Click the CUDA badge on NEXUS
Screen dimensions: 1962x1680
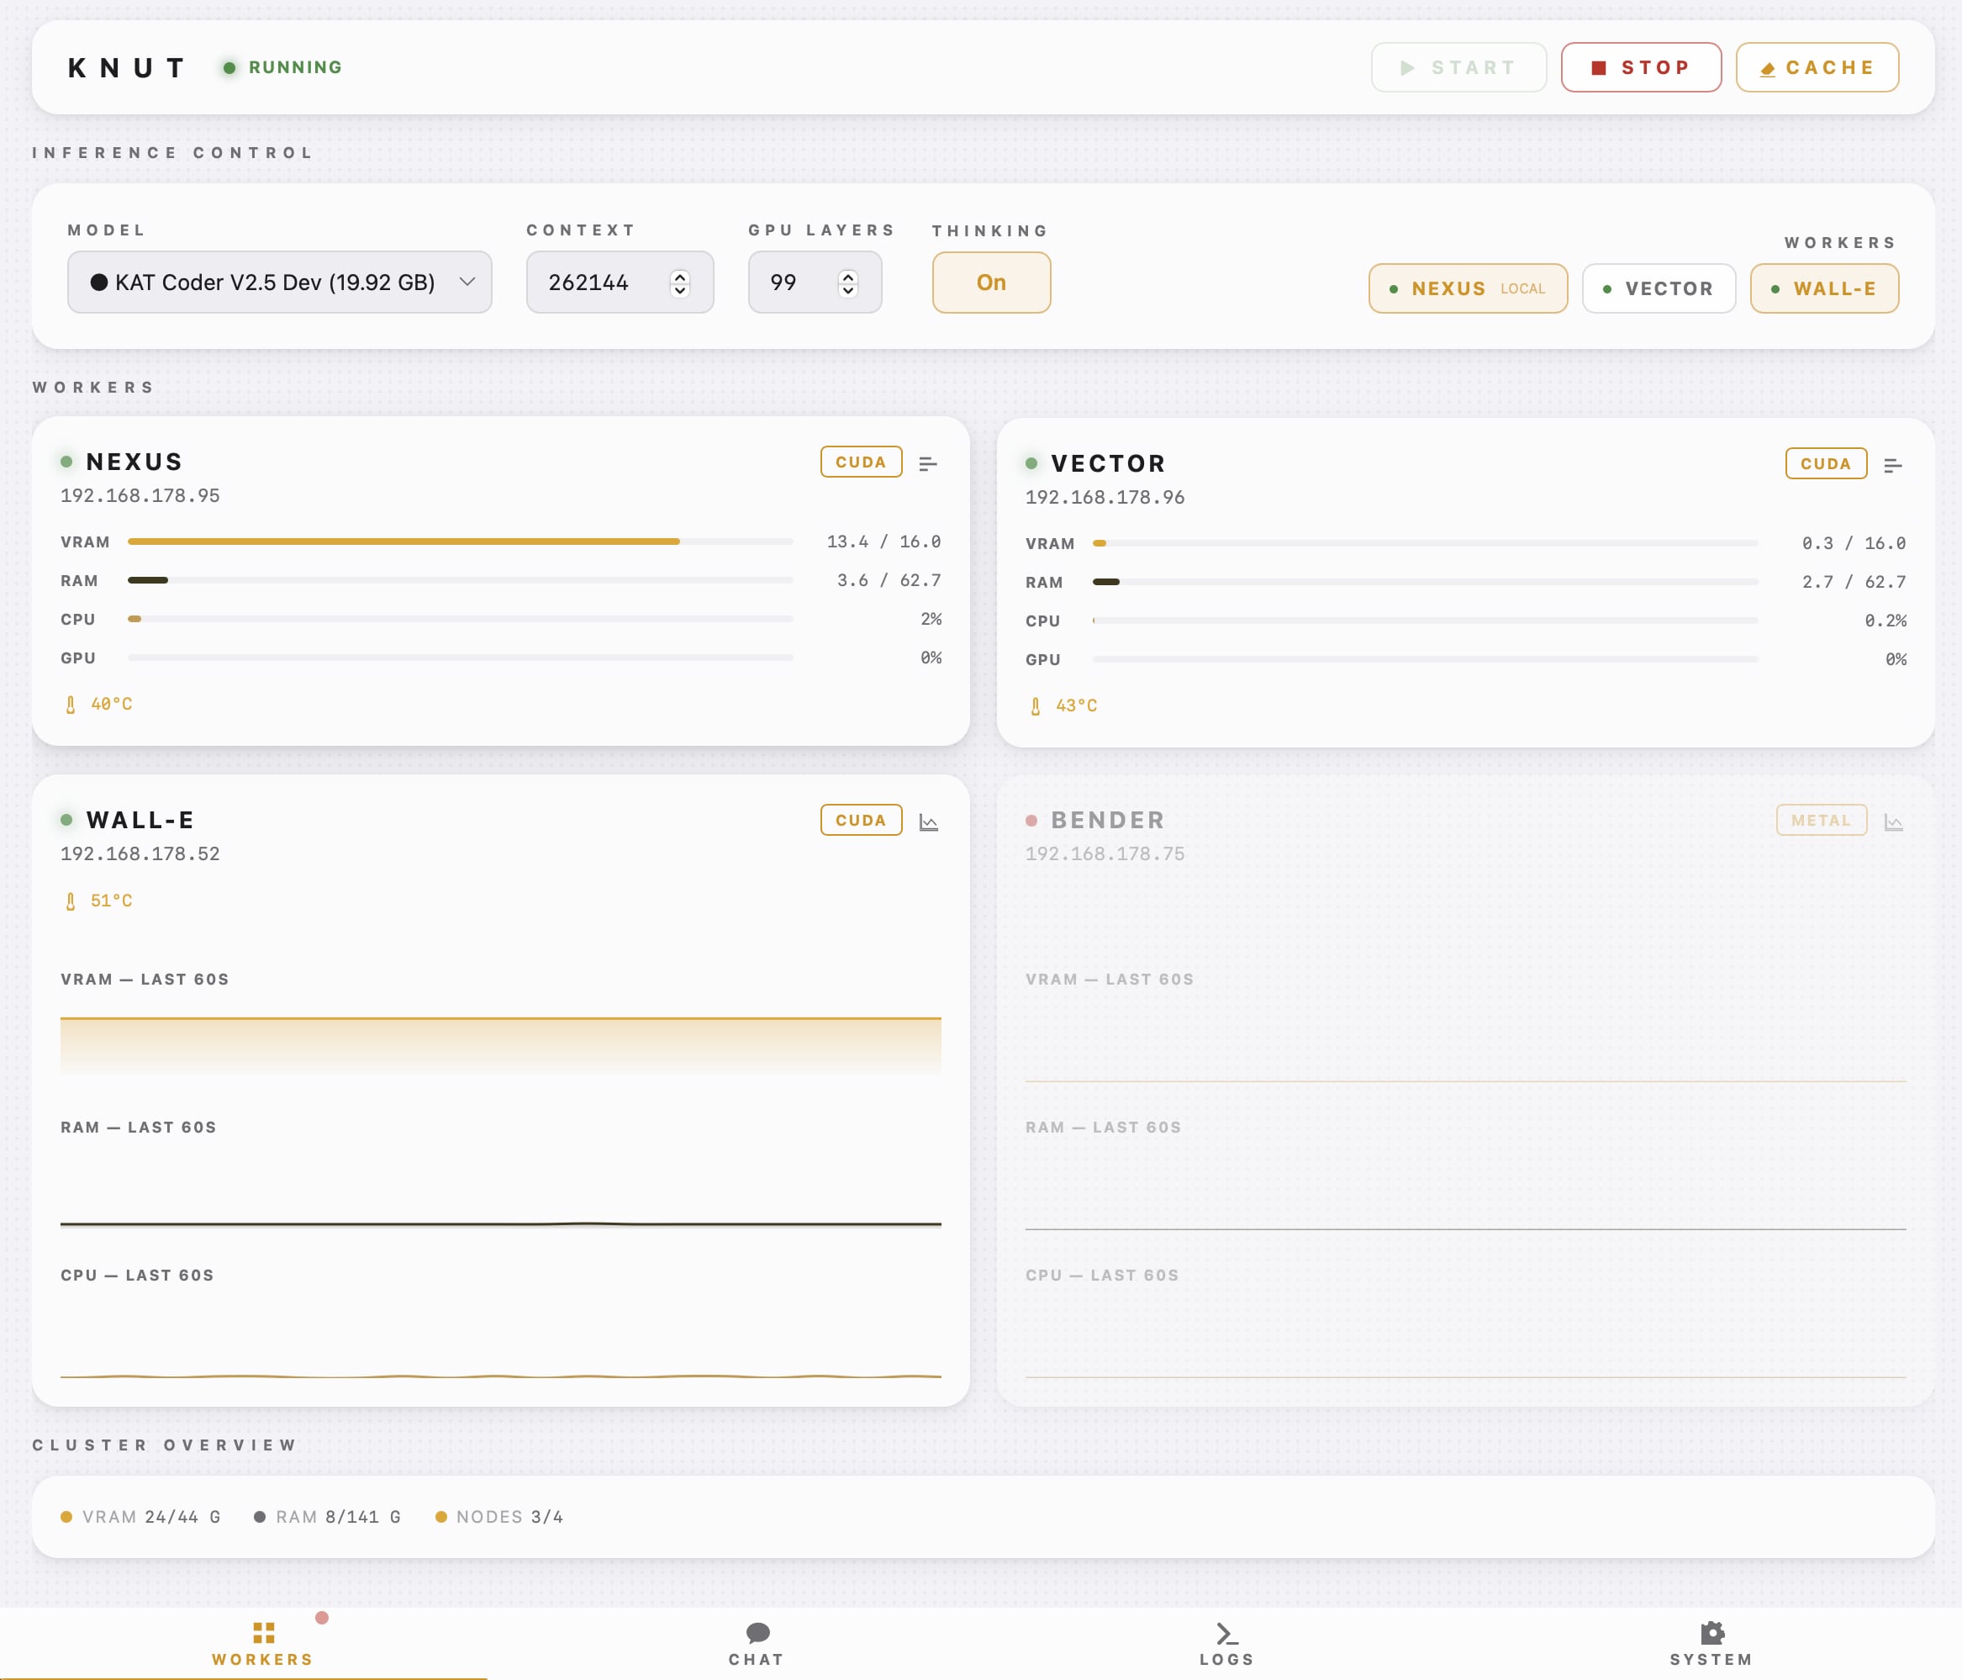coord(861,462)
